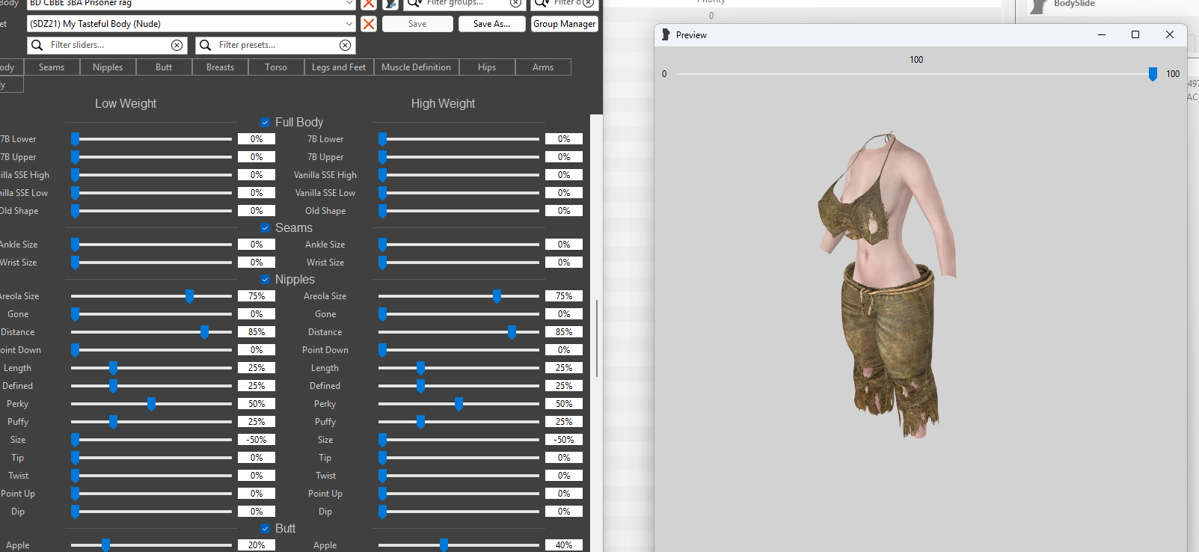This screenshot has height=552, width=1199.
Task: Clear the Filter sliders search box
Action: [x=177, y=45]
